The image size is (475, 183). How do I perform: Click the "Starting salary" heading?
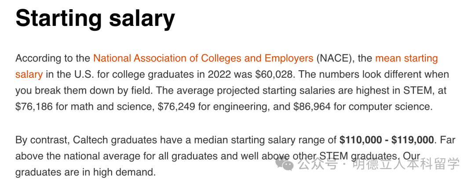coord(95,18)
